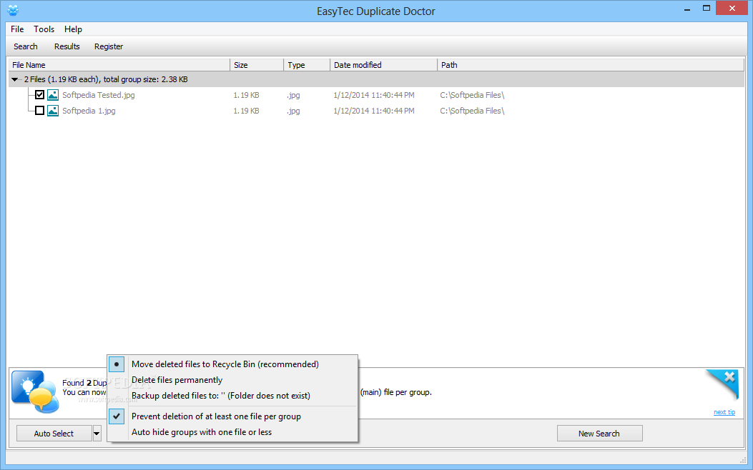
Task: Switch to the Register tab
Action: coord(109,46)
